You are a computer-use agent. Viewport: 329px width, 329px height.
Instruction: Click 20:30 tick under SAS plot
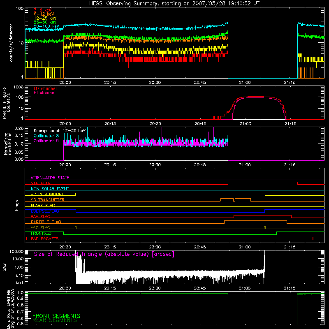pos(155,288)
